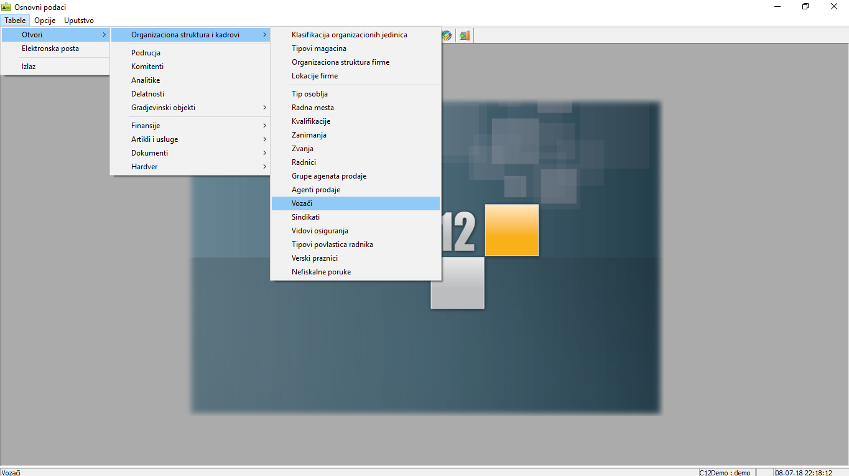
Task: Choose Tipovi magacina entry
Action: (319, 49)
